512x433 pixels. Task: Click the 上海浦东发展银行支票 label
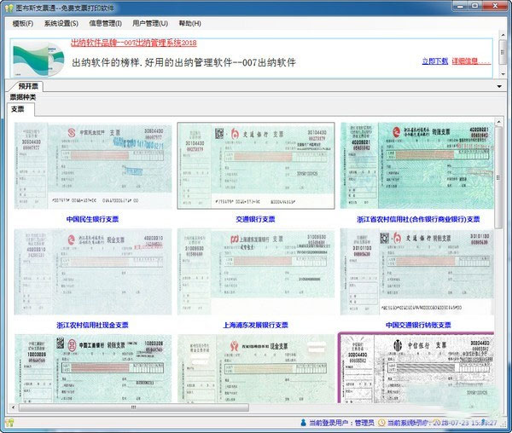[255, 325]
